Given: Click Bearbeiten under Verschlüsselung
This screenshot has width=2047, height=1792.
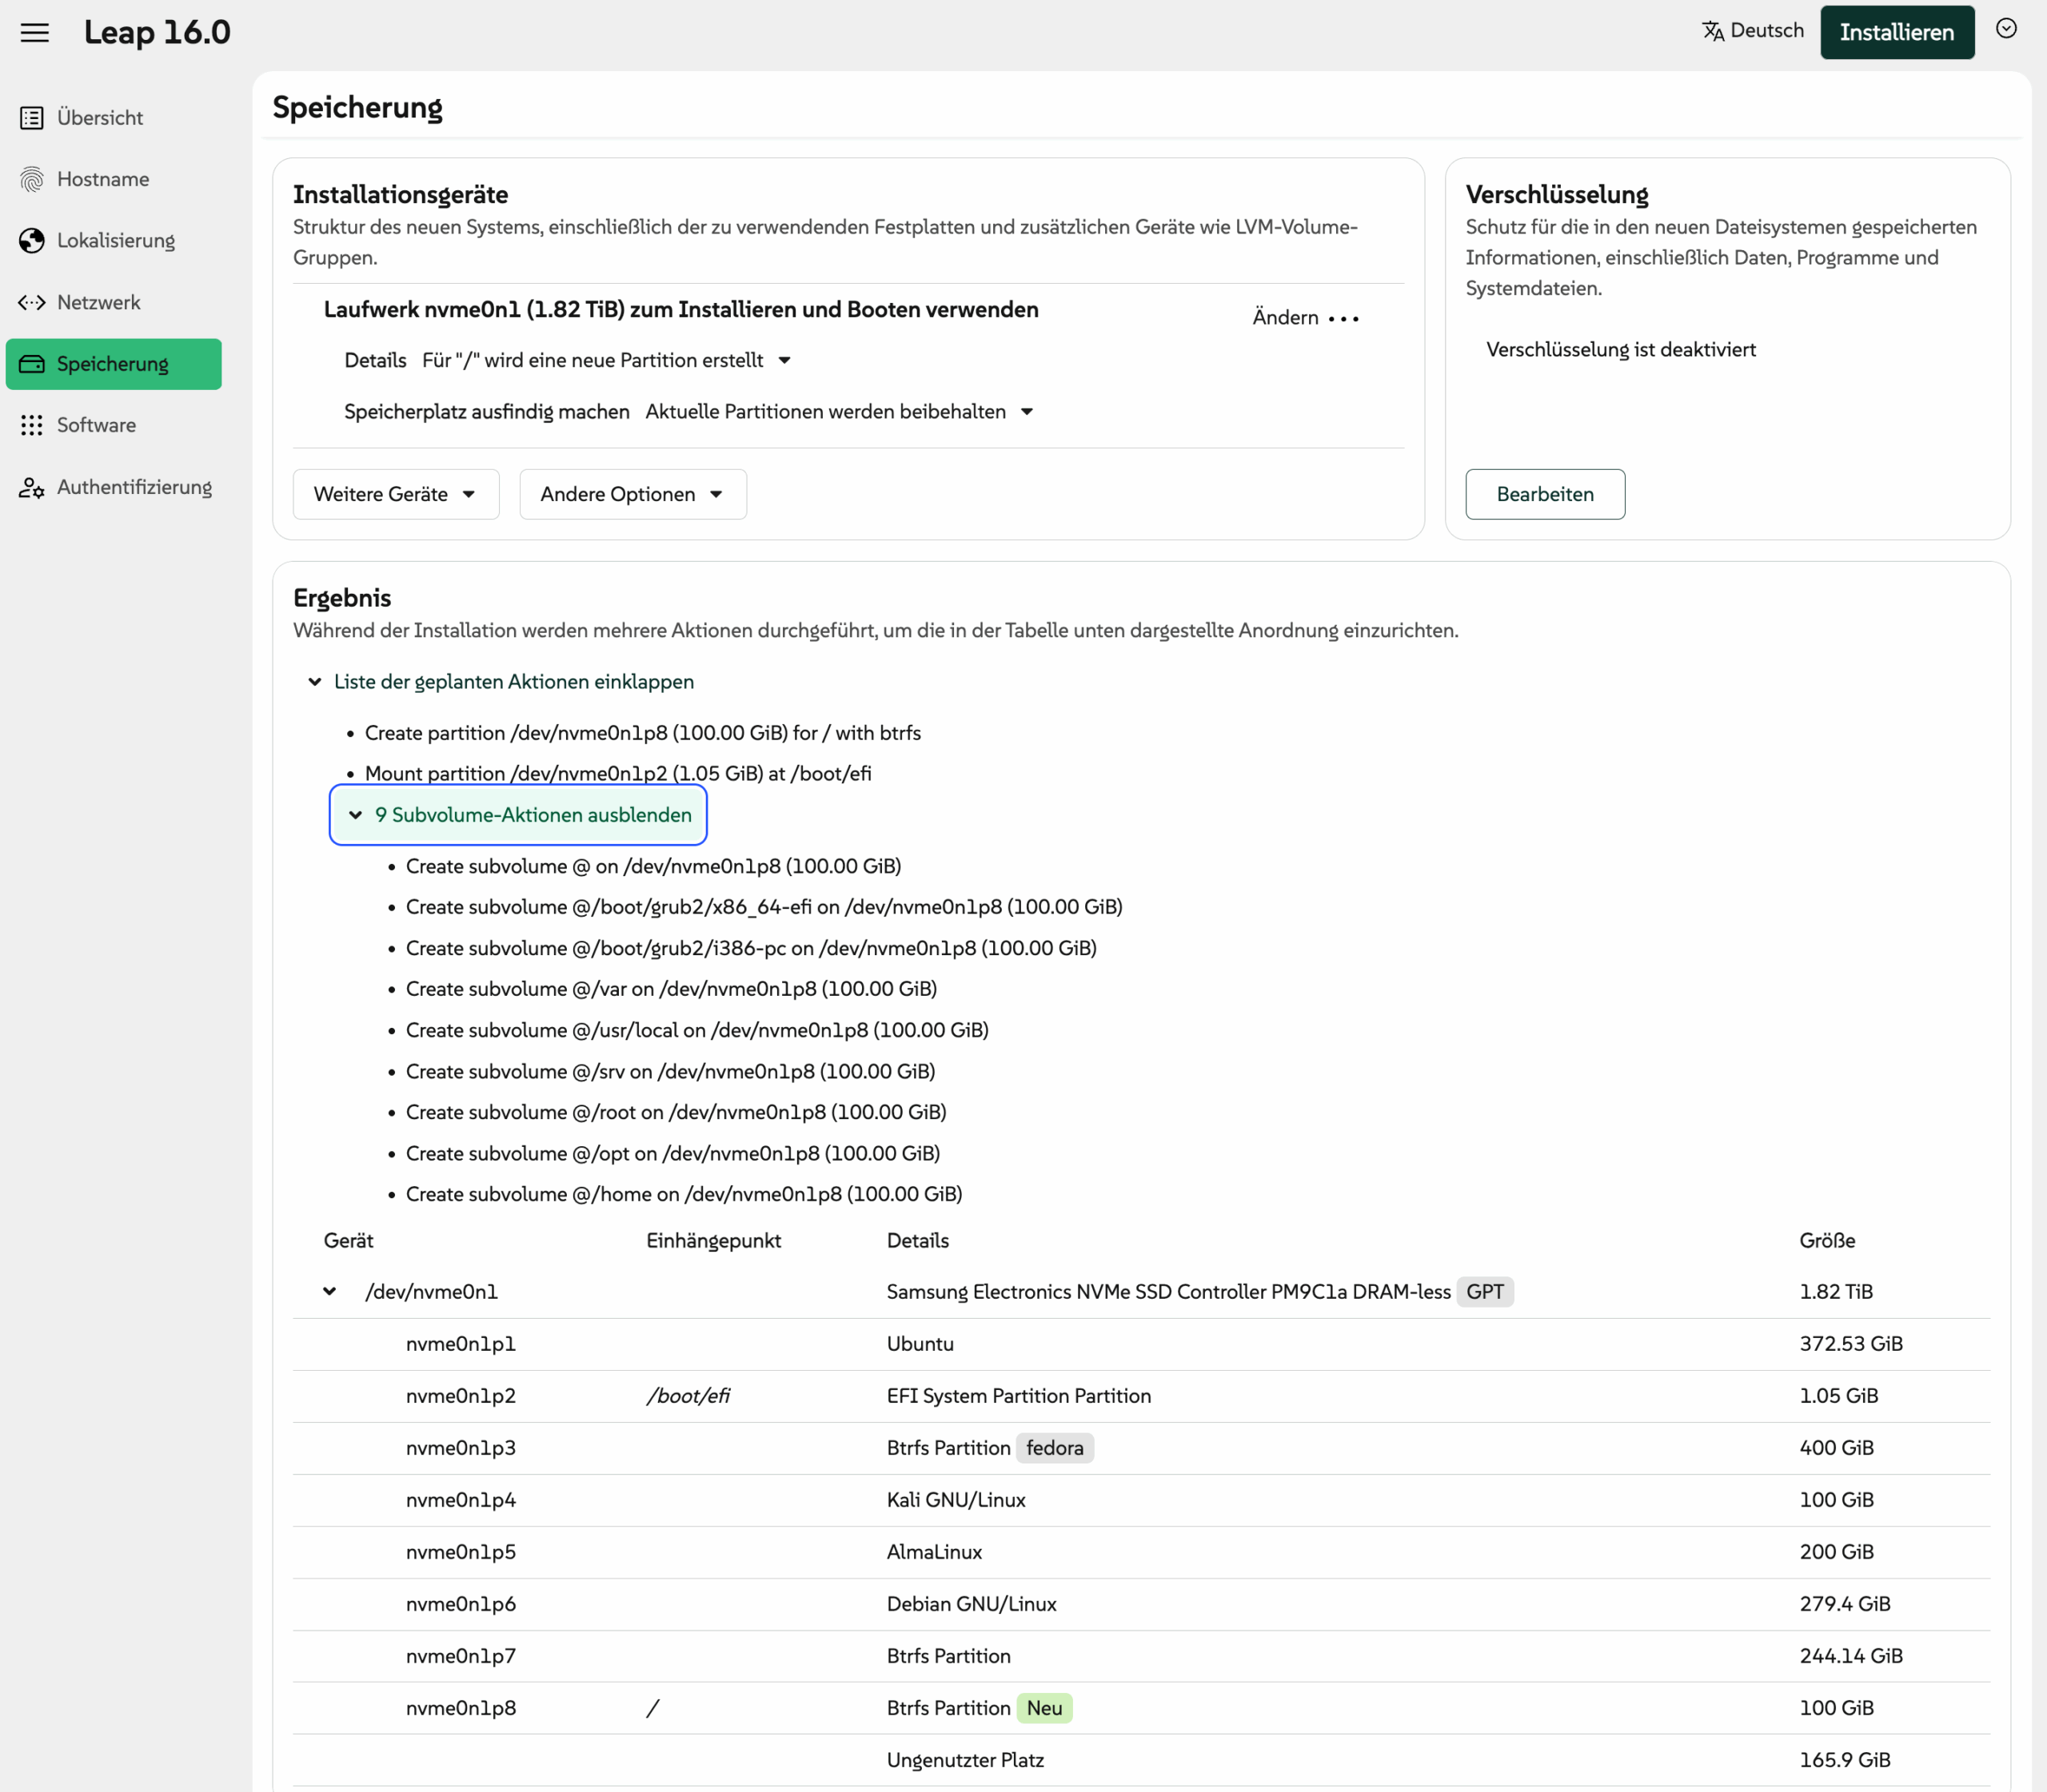Looking at the screenshot, I should [1544, 494].
